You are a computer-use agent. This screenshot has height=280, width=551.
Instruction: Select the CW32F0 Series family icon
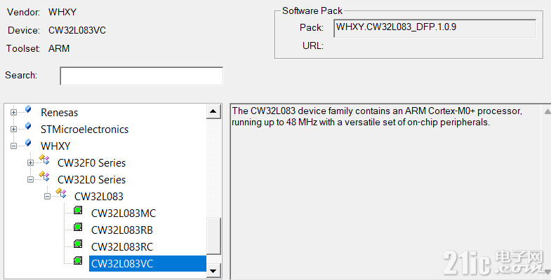[44, 160]
